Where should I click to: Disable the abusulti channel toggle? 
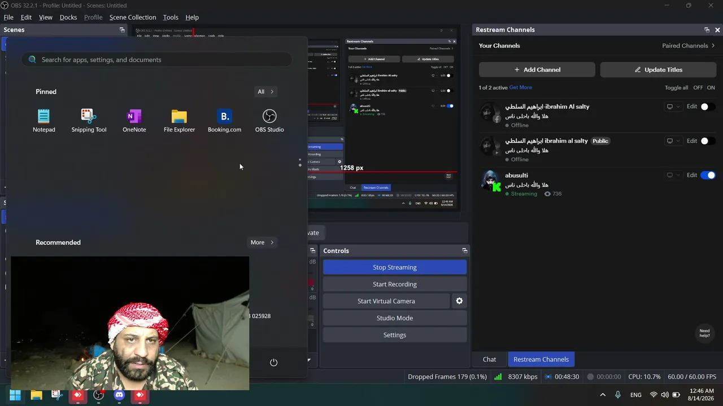(x=708, y=175)
